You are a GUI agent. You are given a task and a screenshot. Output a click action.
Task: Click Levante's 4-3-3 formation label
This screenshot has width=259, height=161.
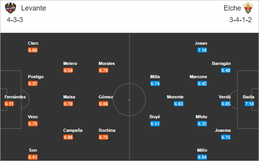pos(15,20)
